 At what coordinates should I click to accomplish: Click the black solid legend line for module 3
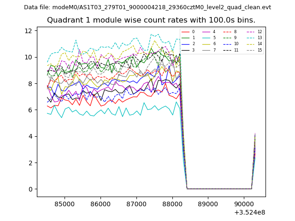[x=186, y=50]
